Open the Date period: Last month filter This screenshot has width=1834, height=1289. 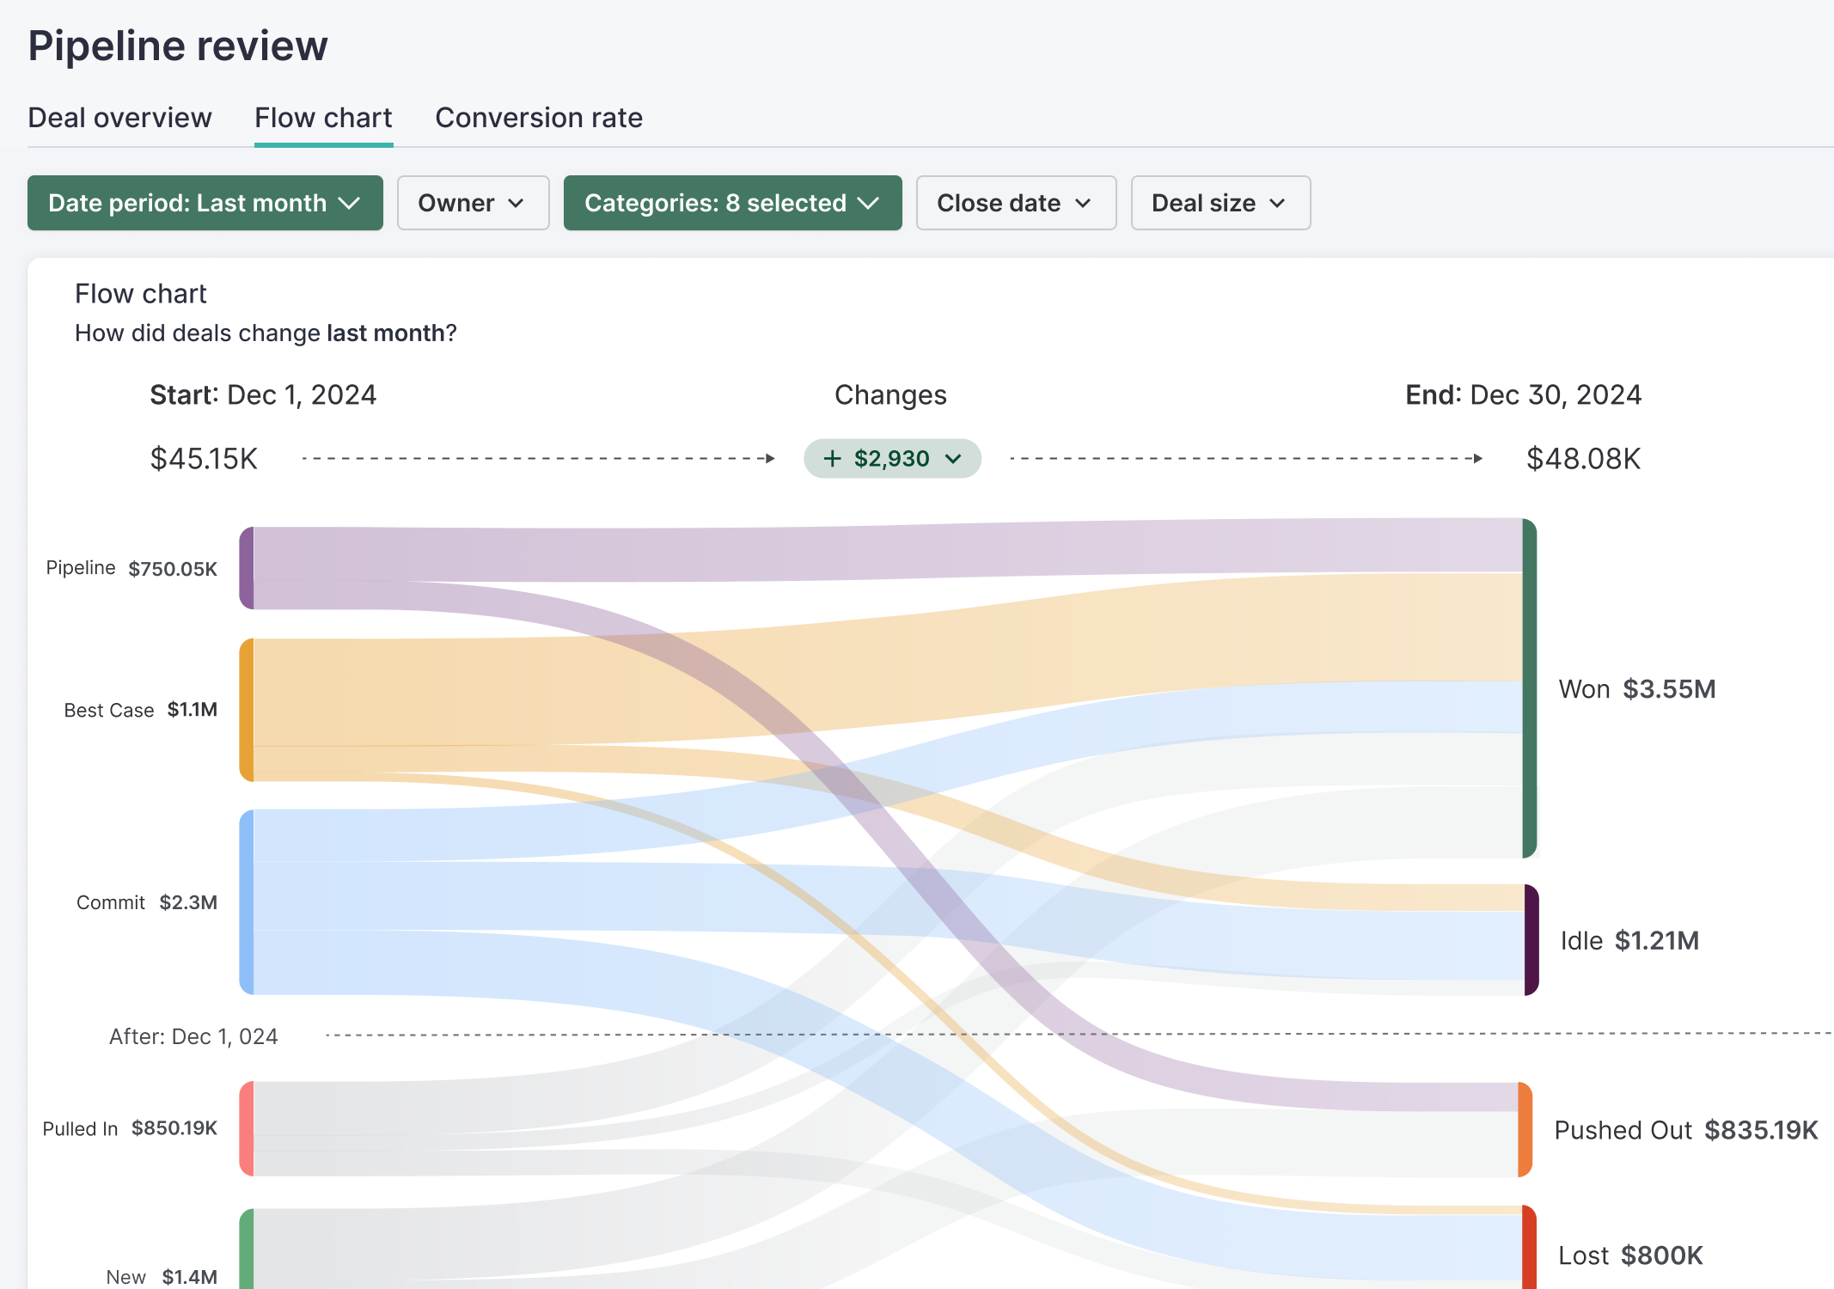[x=205, y=203]
